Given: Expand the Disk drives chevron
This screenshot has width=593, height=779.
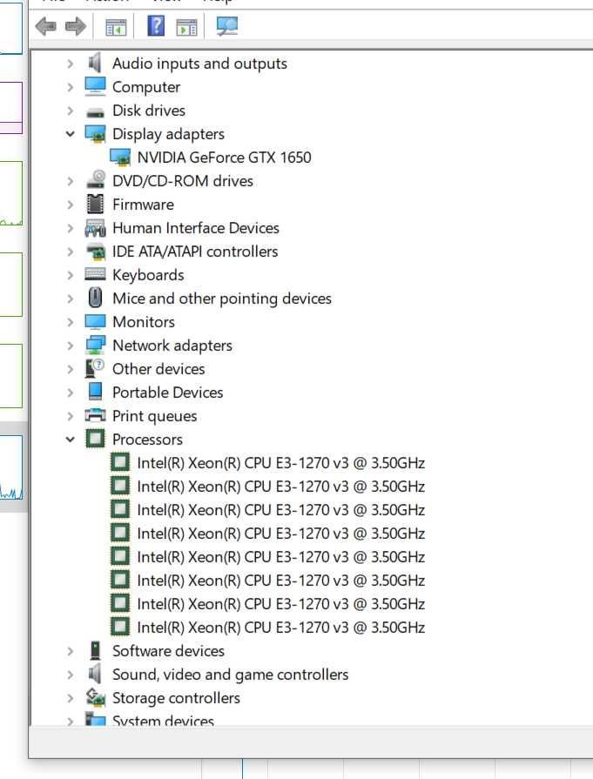Looking at the screenshot, I should pyautogui.click(x=70, y=111).
